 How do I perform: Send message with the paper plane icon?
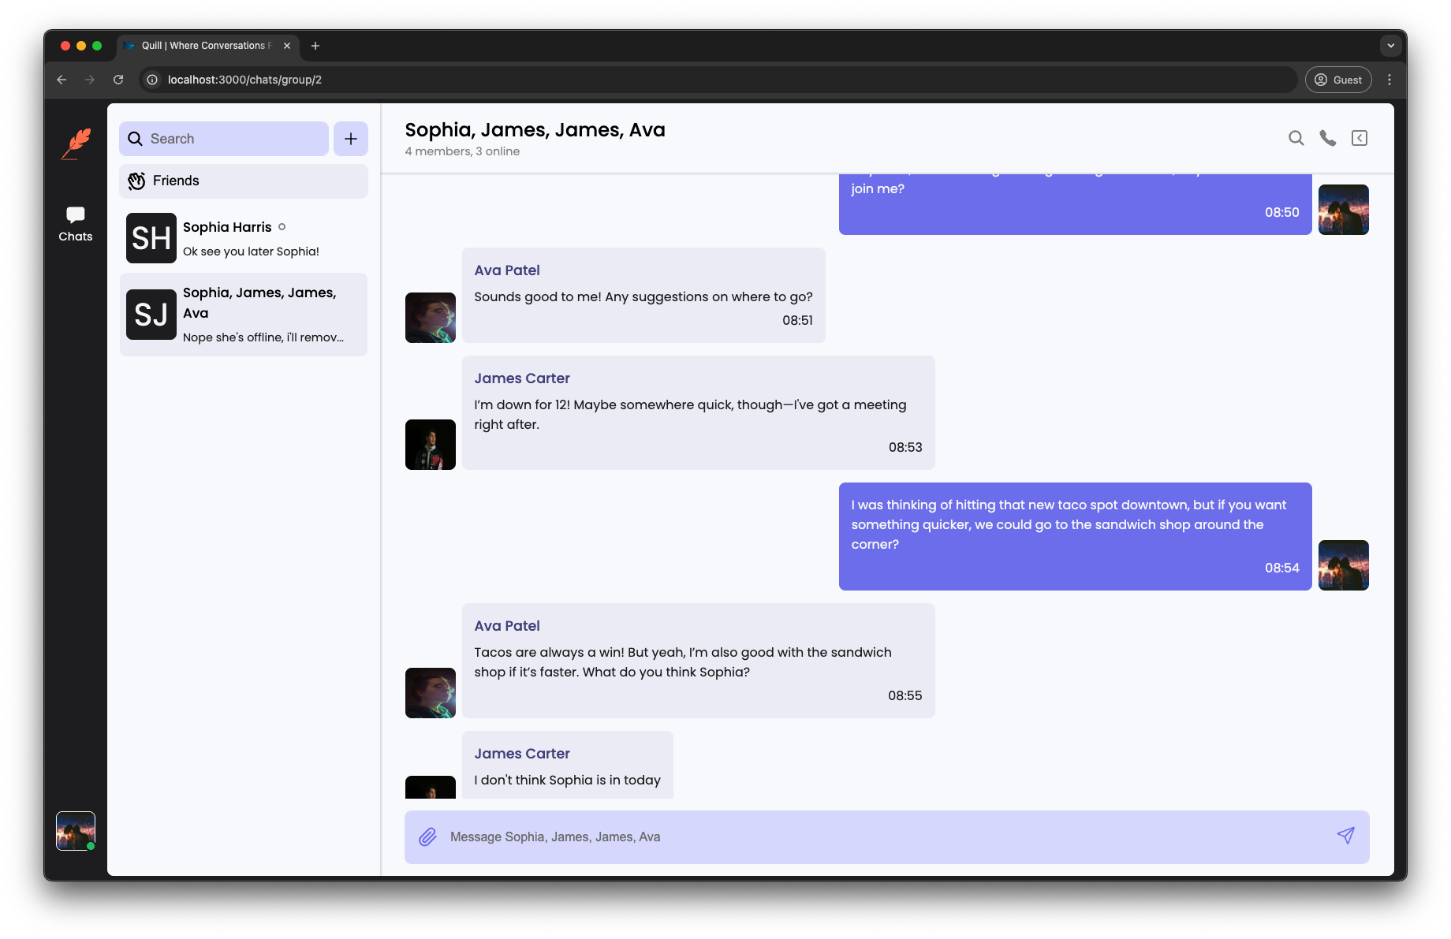click(x=1345, y=836)
